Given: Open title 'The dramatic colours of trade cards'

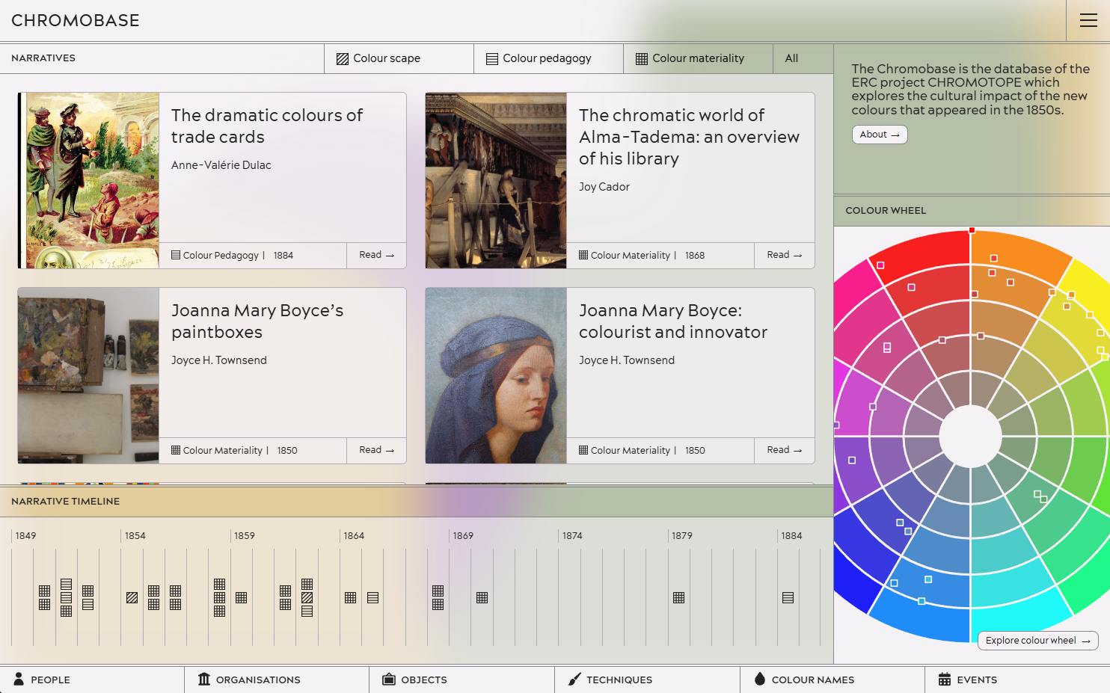Looking at the screenshot, I should (x=267, y=126).
